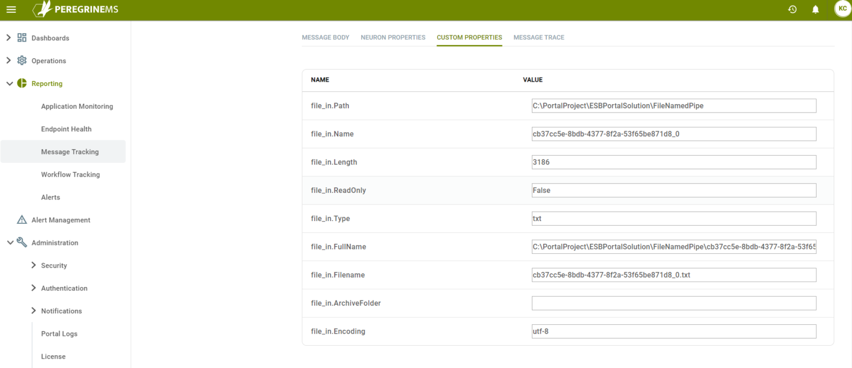Open the history clock icon
This screenshot has width=852, height=368.
pos(792,9)
